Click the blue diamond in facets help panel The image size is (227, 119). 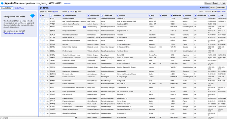tap(33, 16)
